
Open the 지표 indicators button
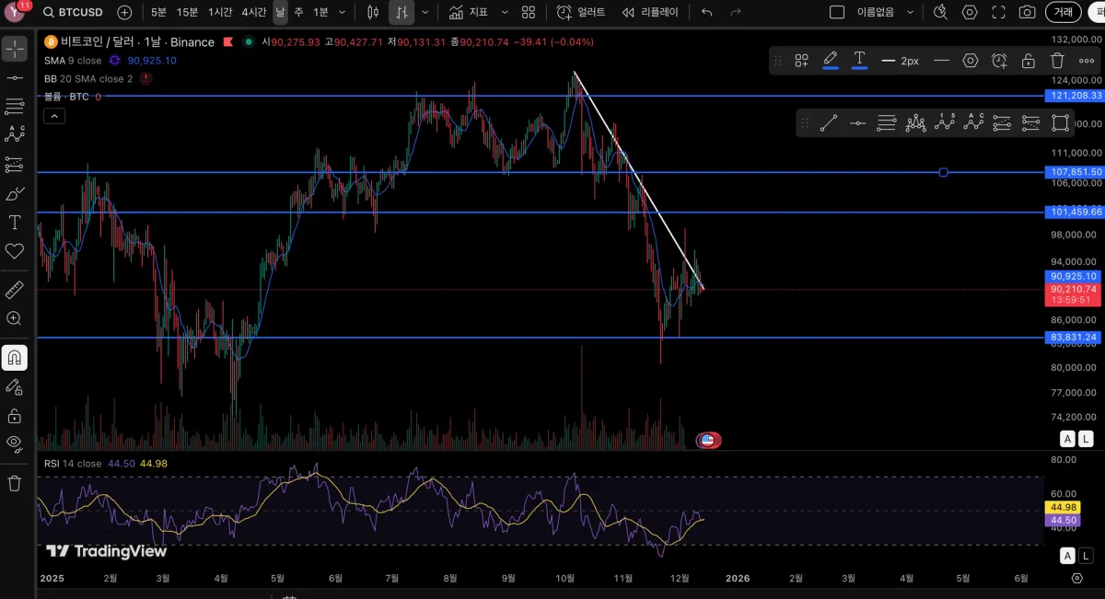pos(469,12)
